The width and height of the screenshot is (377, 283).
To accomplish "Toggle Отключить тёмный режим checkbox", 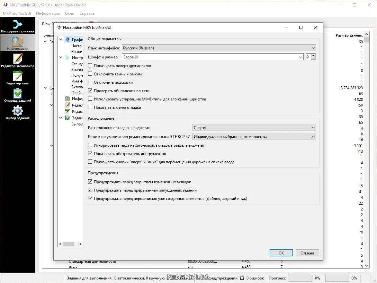I will pyautogui.click(x=90, y=74).
